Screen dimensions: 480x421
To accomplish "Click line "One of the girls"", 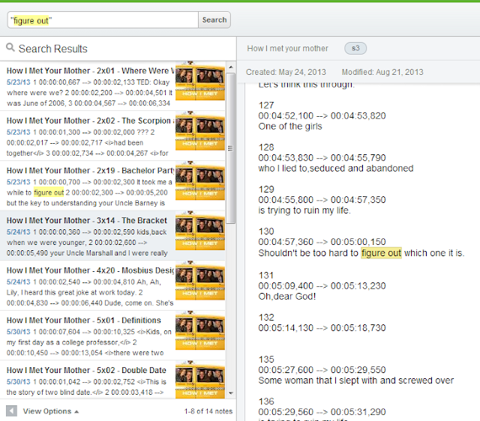I will (x=290, y=127).
